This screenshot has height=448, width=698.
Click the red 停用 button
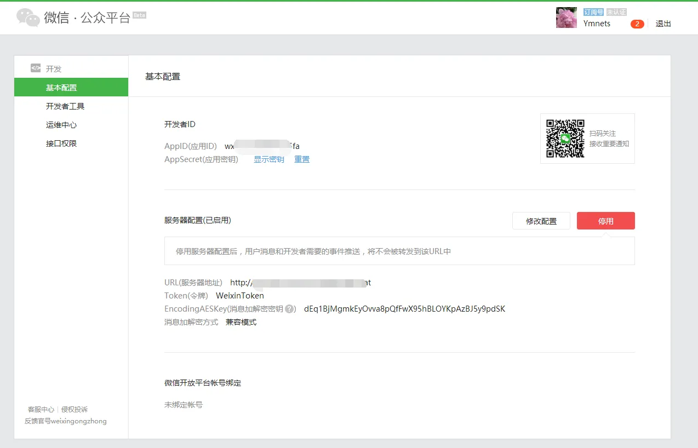pyautogui.click(x=606, y=221)
